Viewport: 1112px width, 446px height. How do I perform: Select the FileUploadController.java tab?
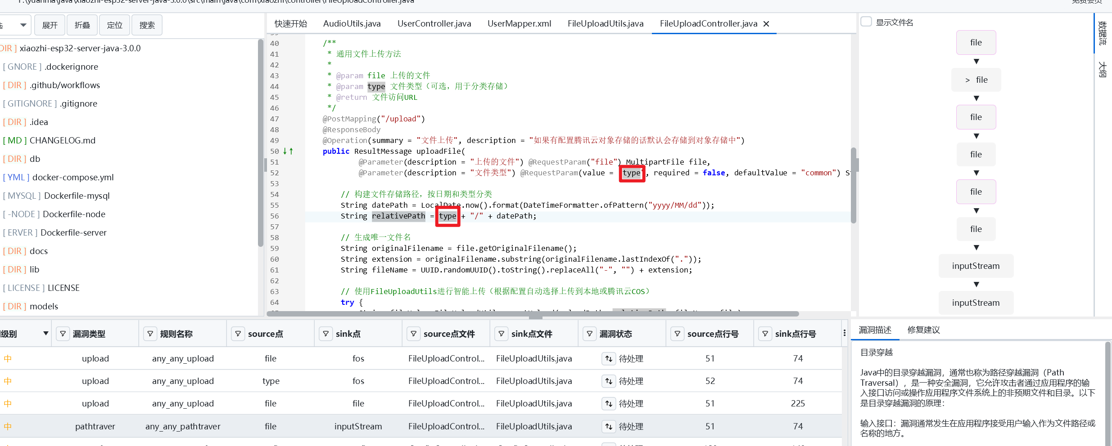[x=709, y=24]
